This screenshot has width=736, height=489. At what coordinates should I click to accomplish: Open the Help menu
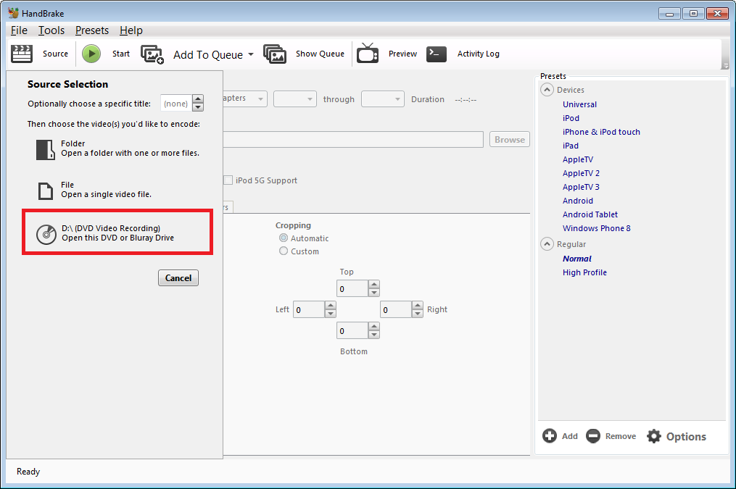131,30
